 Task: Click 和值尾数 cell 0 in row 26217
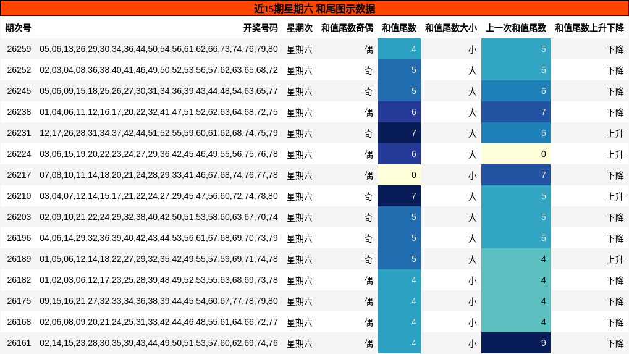(399, 175)
